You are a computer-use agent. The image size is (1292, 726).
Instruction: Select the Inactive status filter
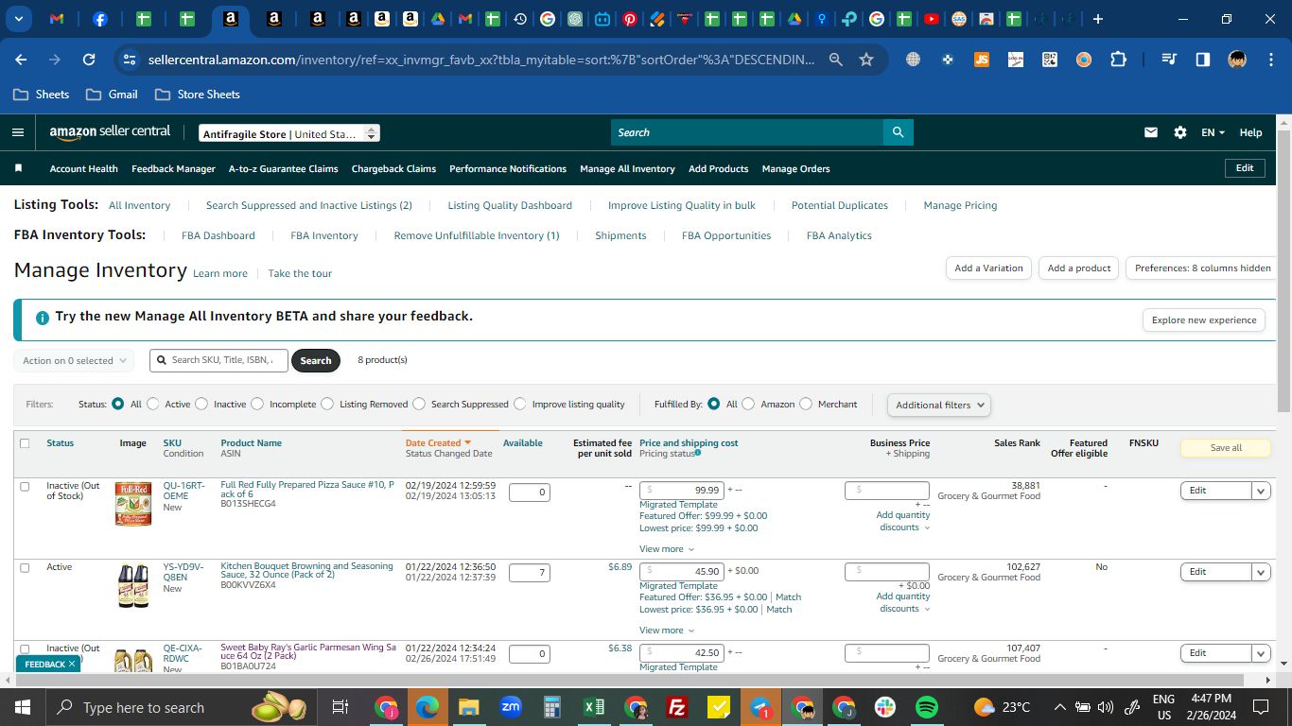click(x=201, y=404)
